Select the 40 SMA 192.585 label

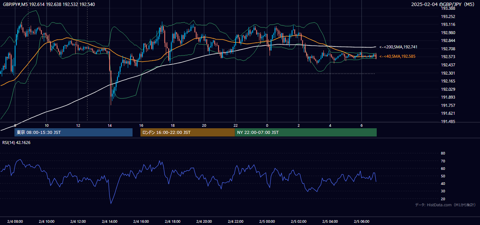[x=397, y=56]
